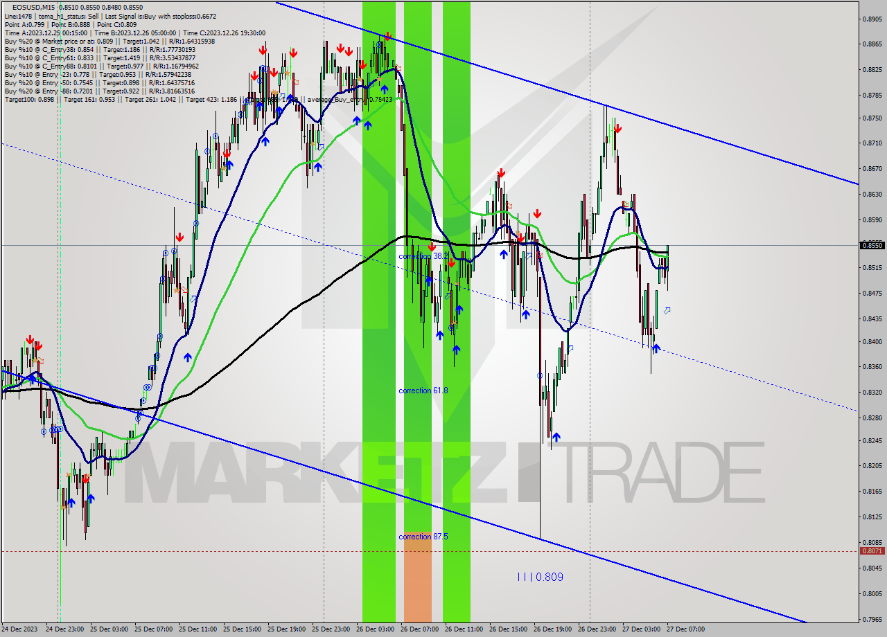
Task: Select the 0.8360 price axis label
Action: [x=872, y=367]
